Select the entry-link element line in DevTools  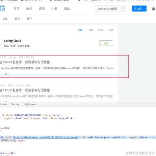pyautogui.click(x=38, y=118)
